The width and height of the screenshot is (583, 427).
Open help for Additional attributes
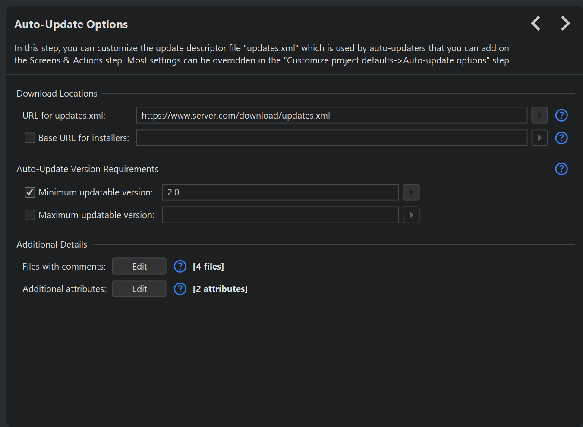180,289
